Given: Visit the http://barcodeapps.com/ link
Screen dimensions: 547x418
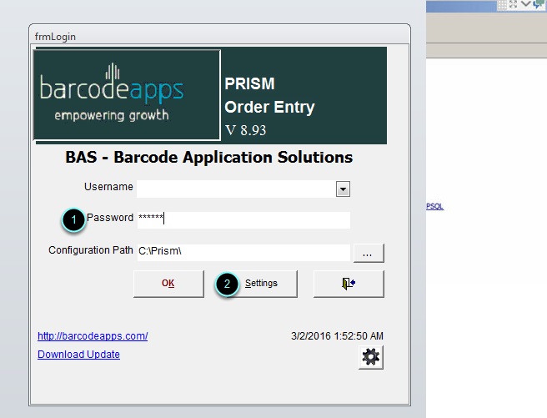Looking at the screenshot, I should (93, 336).
